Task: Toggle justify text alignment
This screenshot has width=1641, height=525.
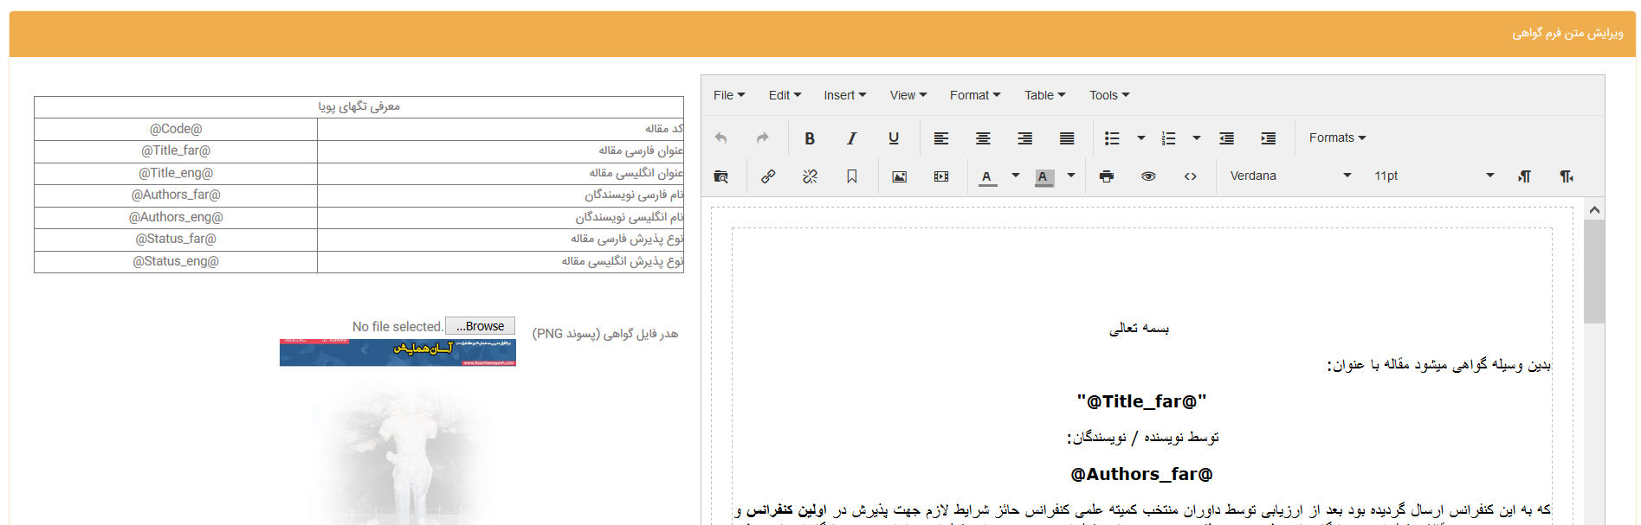Action: point(1067,138)
